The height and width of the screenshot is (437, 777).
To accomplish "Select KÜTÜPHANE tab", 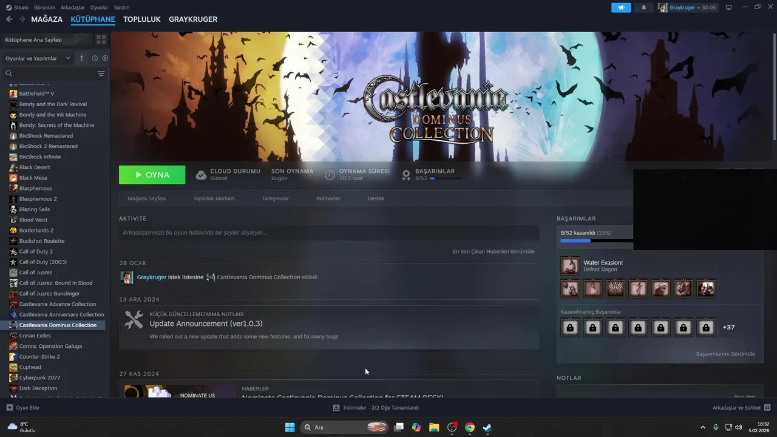I will pyautogui.click(x=93, y=19).
